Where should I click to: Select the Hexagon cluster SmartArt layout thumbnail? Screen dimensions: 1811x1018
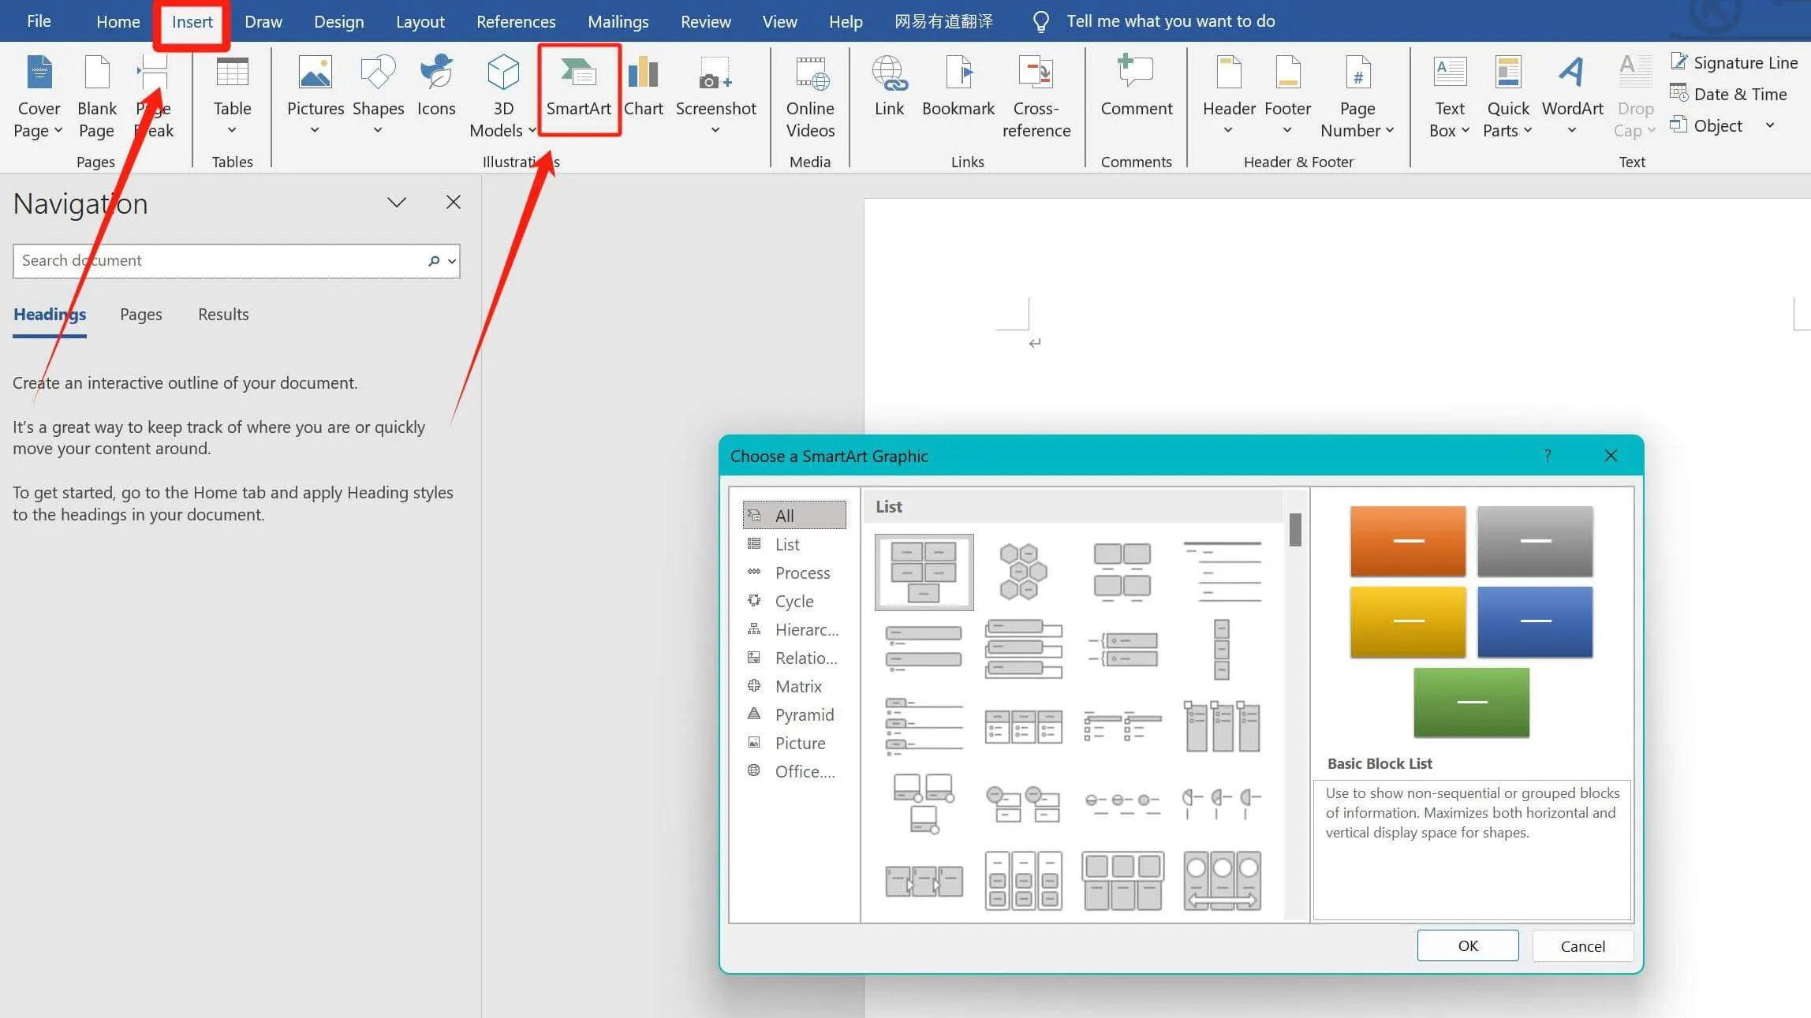(x=1023, y=572)
